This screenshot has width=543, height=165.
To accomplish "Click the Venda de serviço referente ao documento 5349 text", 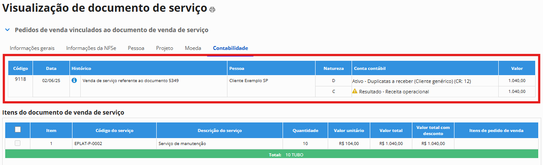I will 131,81.
